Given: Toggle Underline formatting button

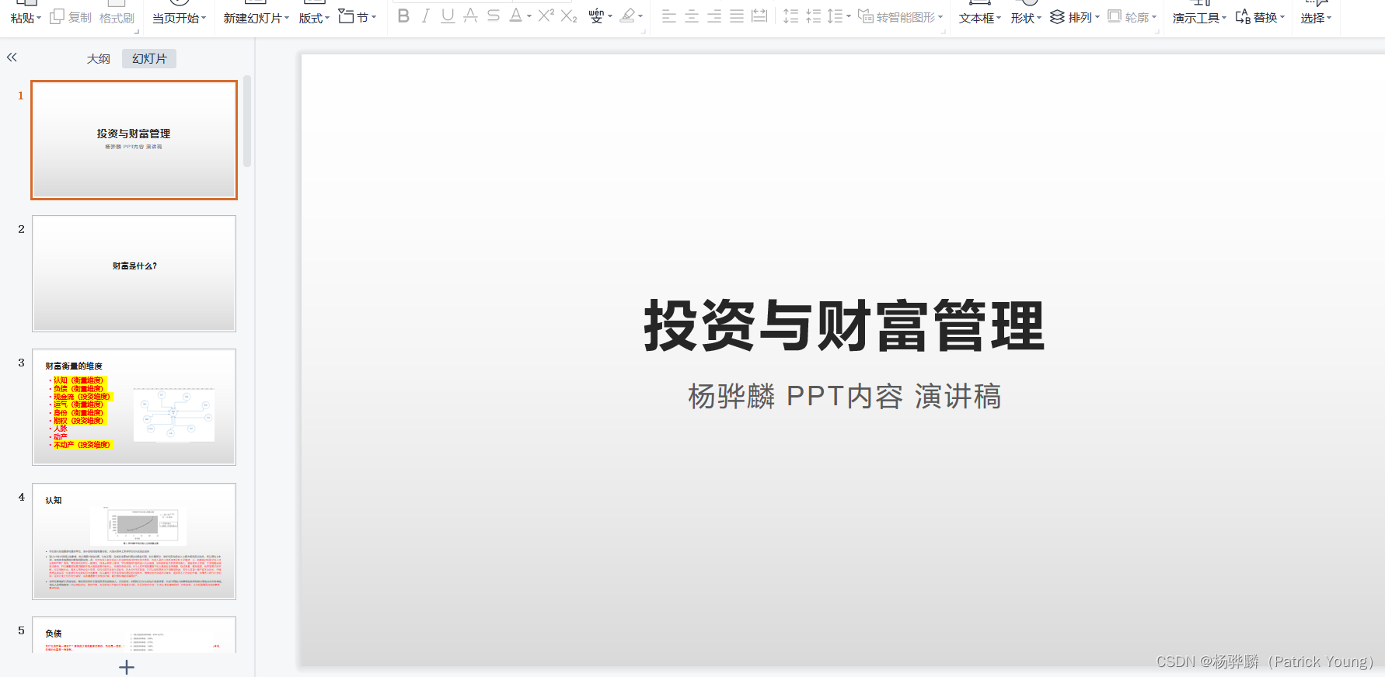Looking at the screenshot, I should (x=448, y=16).
